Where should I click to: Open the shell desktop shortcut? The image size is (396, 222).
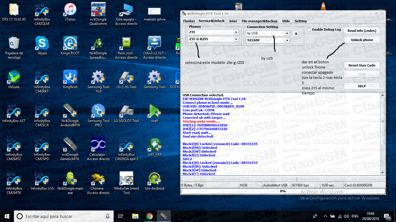(155, 114)
